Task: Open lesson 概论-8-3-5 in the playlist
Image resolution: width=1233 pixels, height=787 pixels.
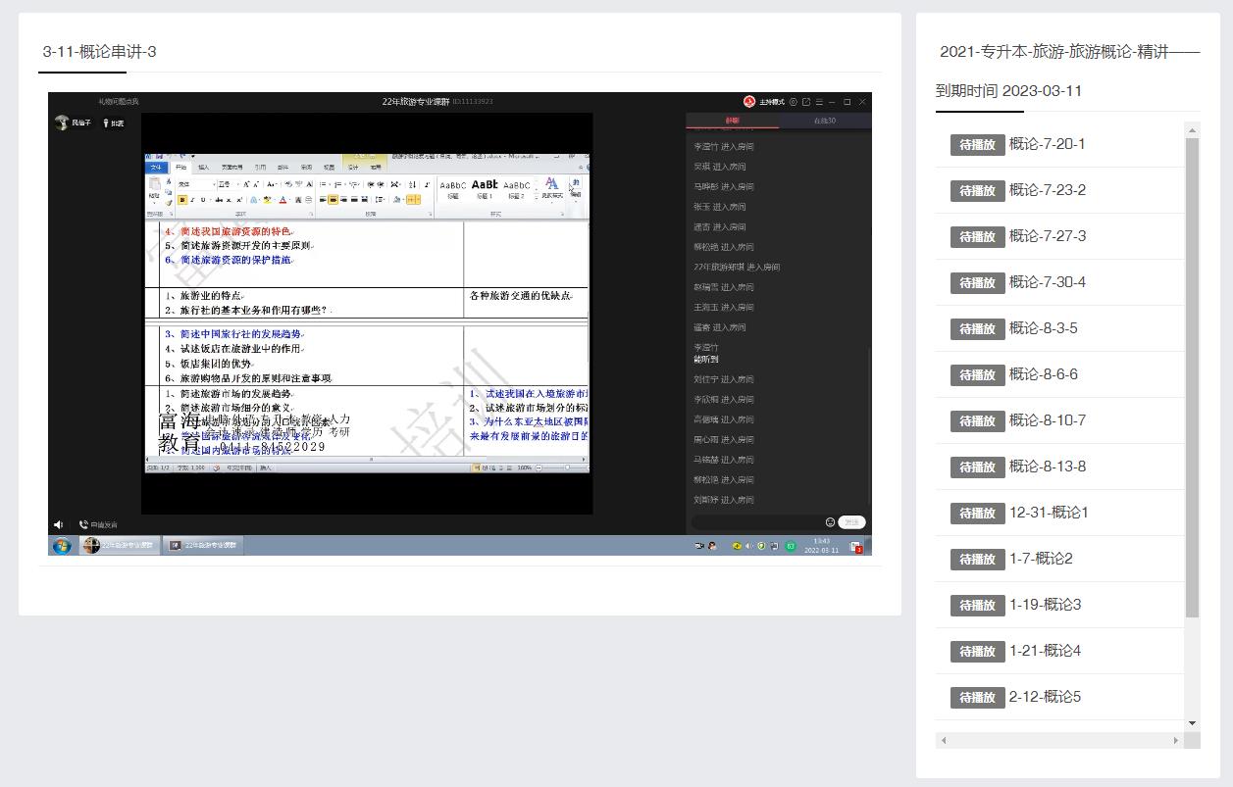Action: [x=1043, y=328]
